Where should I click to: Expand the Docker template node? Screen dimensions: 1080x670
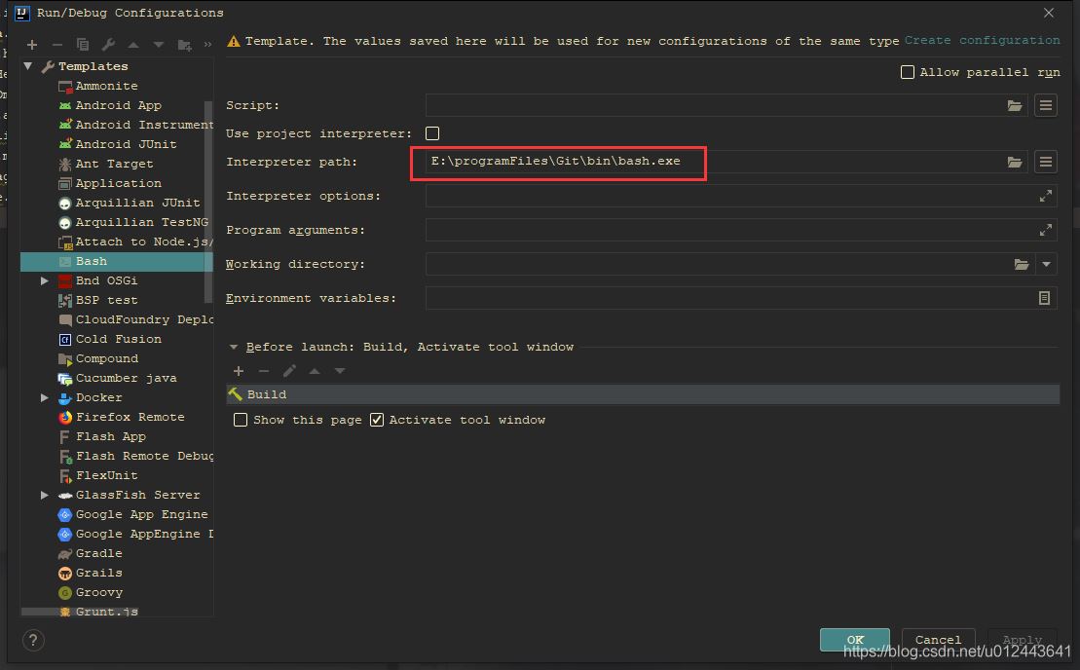[43, 397]
